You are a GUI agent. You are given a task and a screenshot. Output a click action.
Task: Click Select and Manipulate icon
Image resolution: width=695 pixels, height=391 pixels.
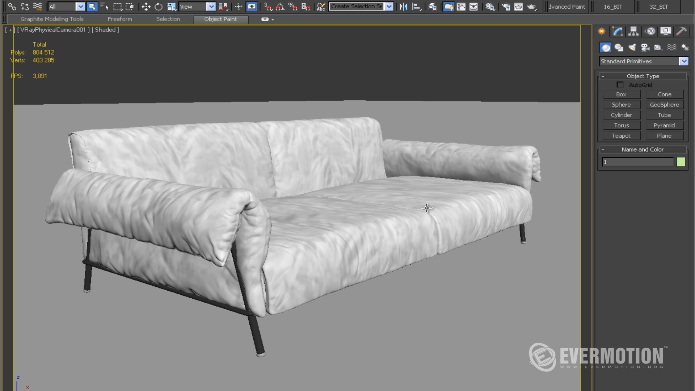pyautogui.click(x=238, y=7)
